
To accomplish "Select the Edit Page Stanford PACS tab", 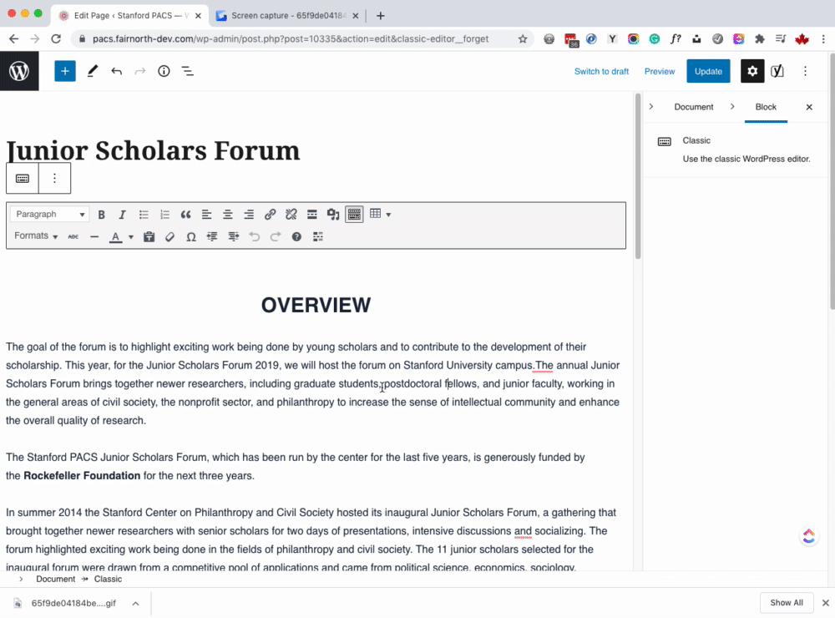I will click(130, 15).
